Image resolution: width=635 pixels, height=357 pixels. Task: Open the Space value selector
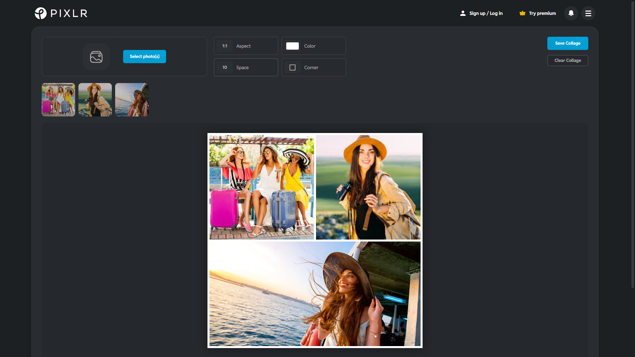click(x=225, y=67)
